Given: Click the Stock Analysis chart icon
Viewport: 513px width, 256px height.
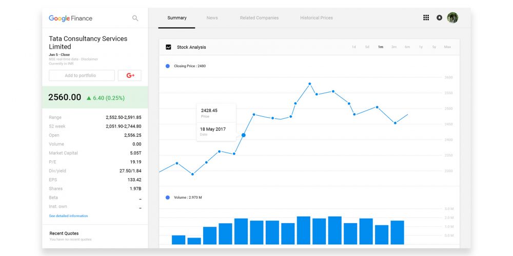Looking at the screenshot, I should [168, 47].
